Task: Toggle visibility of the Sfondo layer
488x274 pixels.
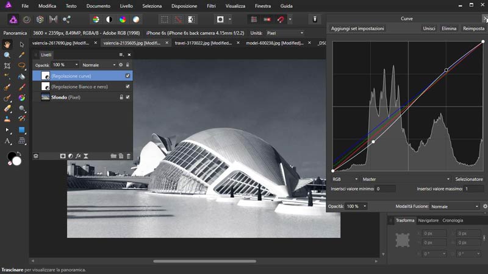Action: [x=127, y=97]
